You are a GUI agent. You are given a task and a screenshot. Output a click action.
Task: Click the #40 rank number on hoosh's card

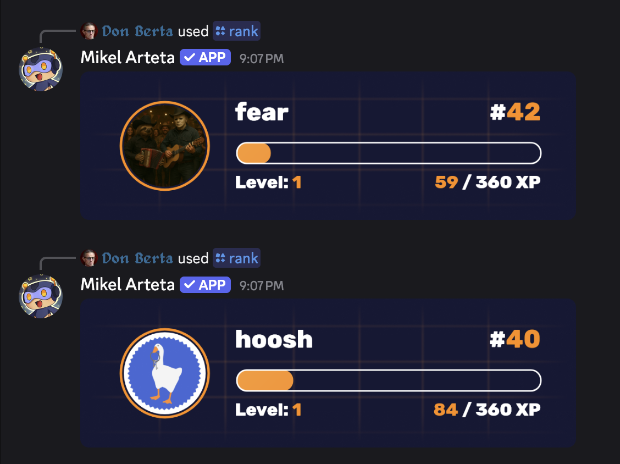(515, 339)
